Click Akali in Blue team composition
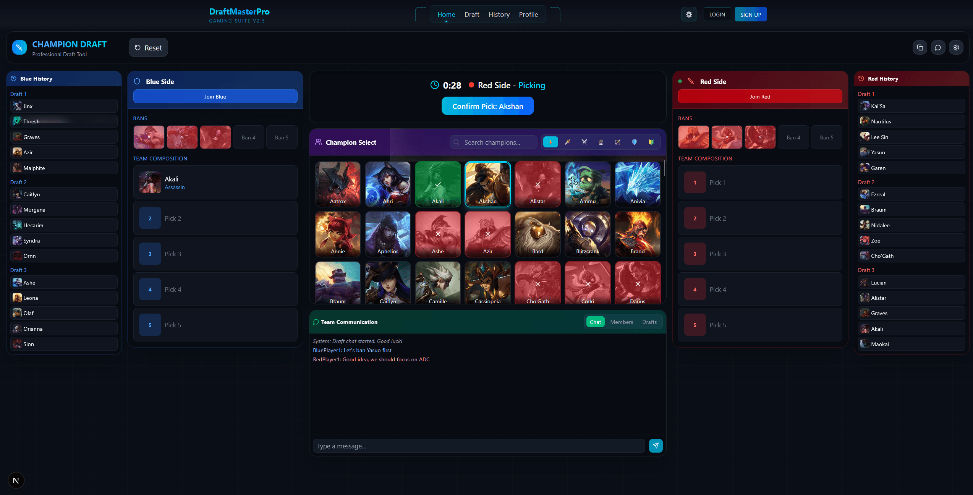973x495 pixels. pyautogui.click(x=215, y=183)
